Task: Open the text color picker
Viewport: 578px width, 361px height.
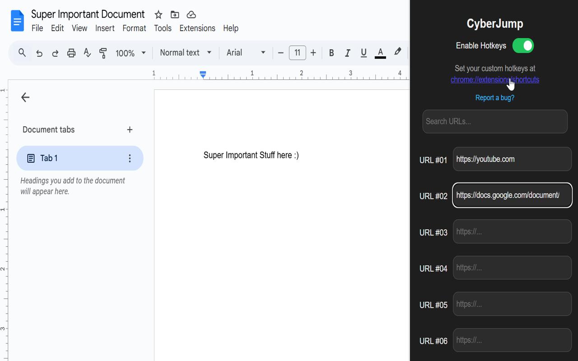Action: coord(380,53)
